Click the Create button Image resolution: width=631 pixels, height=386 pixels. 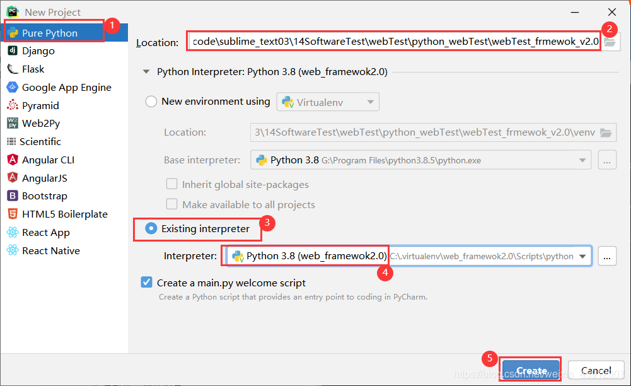click(531, 370)
